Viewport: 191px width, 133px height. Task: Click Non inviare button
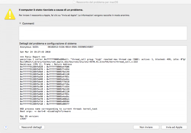click(146, 127)
